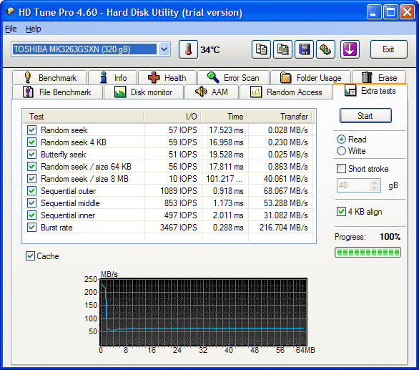The height and width of the screenshot is (370, 419).
Task: Open the Health tab
Action: pos(167,78)
